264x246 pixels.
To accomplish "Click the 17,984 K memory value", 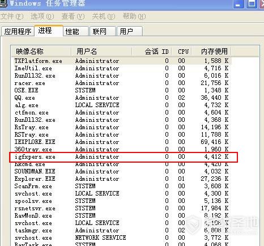I will [x=215, y=208].
